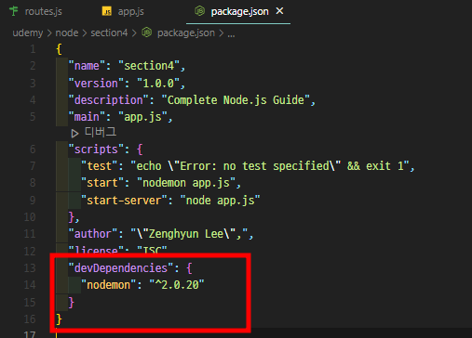
Task: Switch to the routes.js tab
Action: coord(36,11)
